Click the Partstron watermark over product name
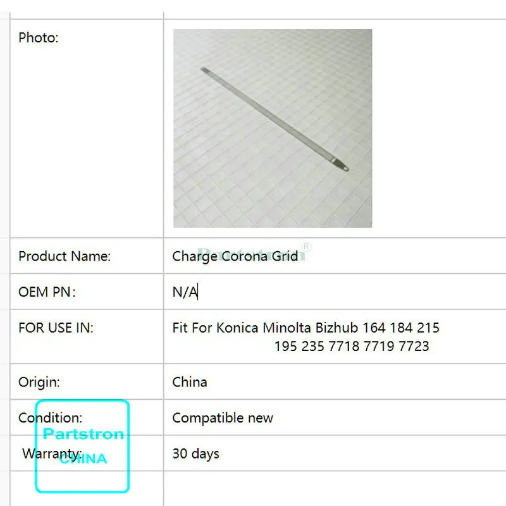The image size is (506, 506). pos(252,255)
